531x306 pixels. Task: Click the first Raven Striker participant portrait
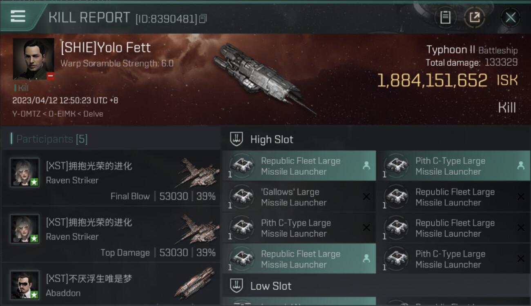click(25, 172)
